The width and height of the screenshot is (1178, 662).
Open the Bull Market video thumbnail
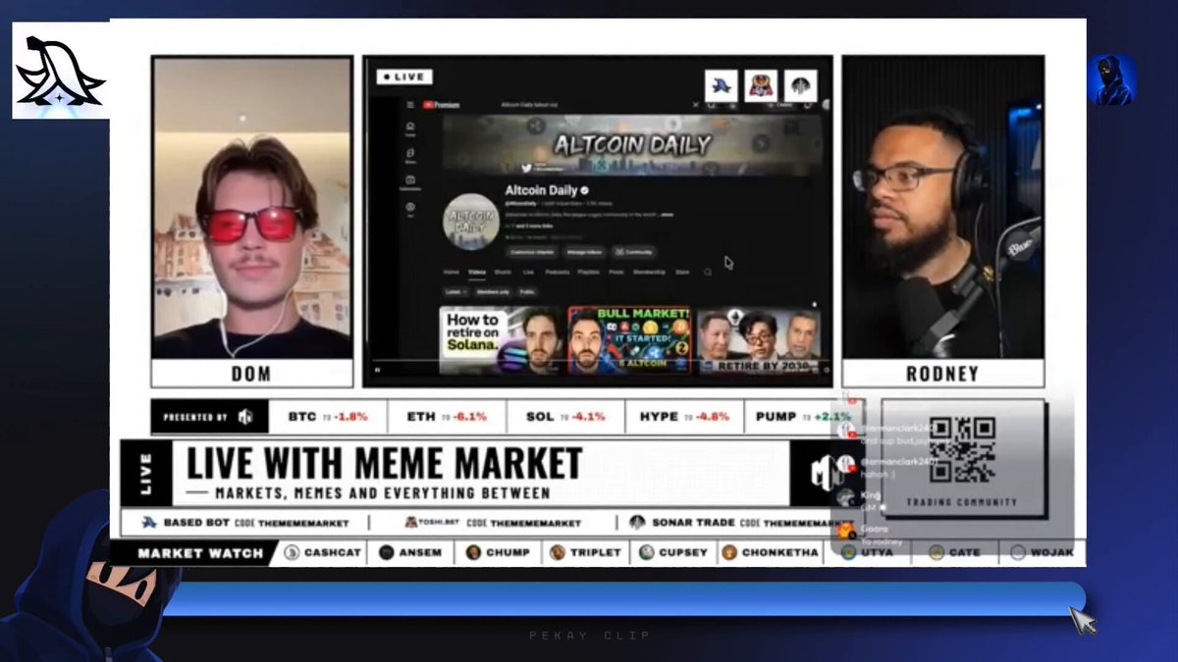click(629, 341)
